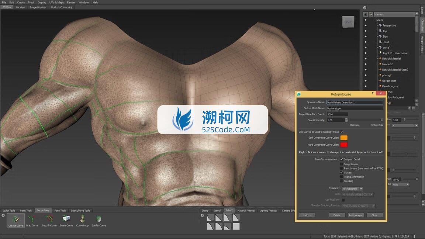Click the Perspective camera icon
This screenshot has height=239, width=425.
[380, 25]
